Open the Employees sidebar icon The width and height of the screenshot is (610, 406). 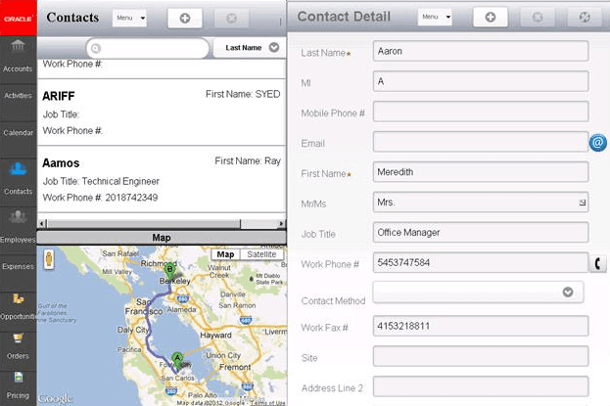18,216
